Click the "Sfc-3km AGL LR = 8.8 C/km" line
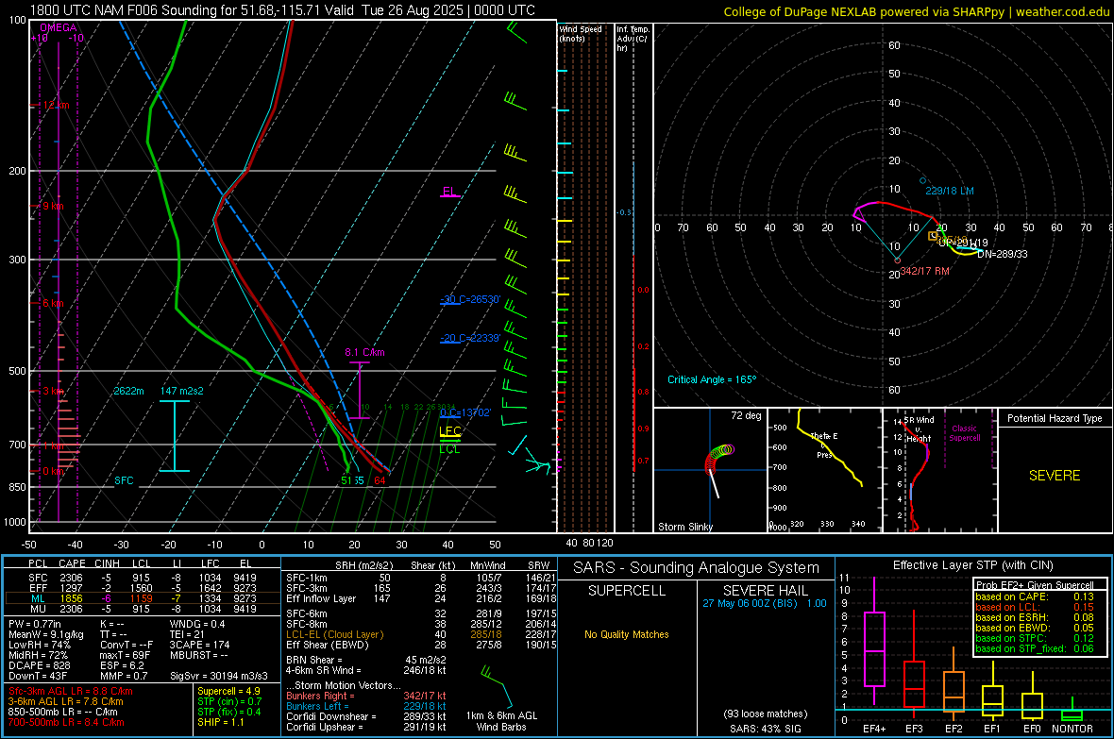The width and height of the screenshot is (1114, 739). click(x=71, y=691)
